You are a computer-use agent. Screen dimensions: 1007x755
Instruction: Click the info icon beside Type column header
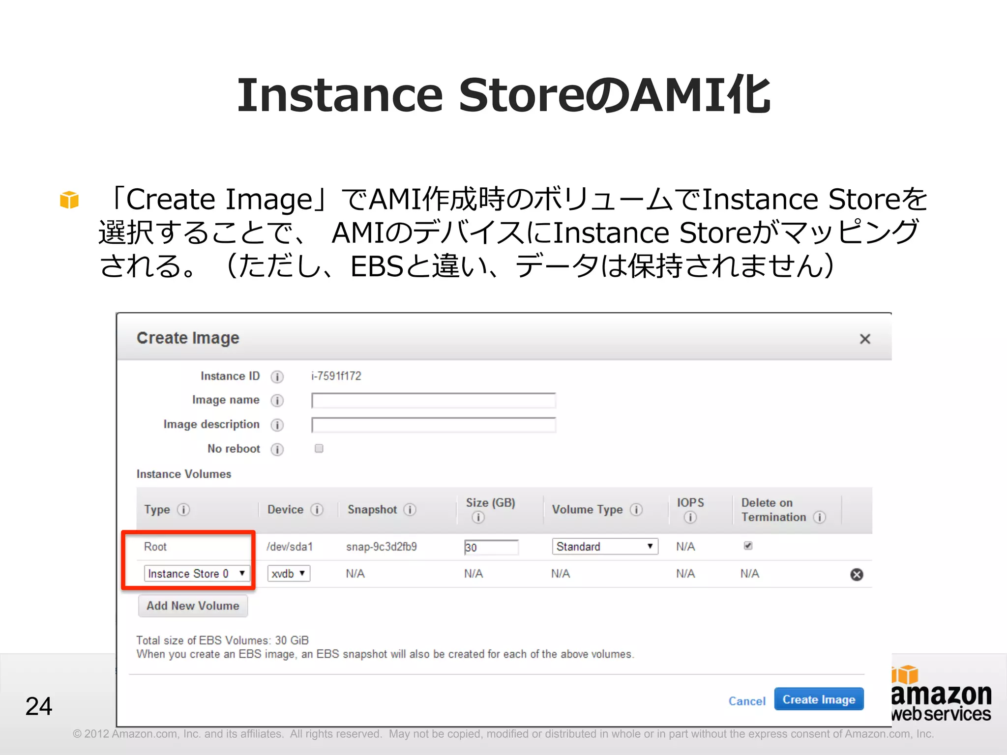[x=183, y=509]
